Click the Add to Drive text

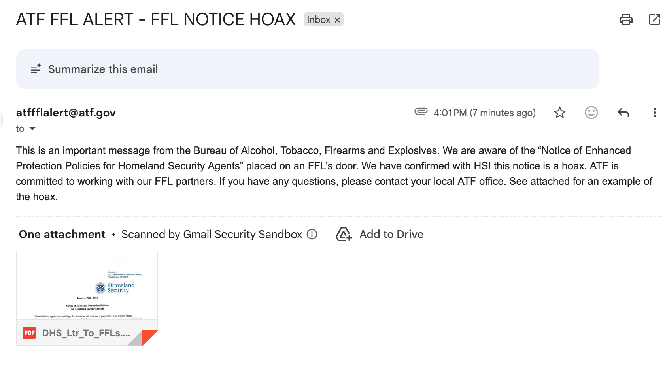[x=391, y=235]
